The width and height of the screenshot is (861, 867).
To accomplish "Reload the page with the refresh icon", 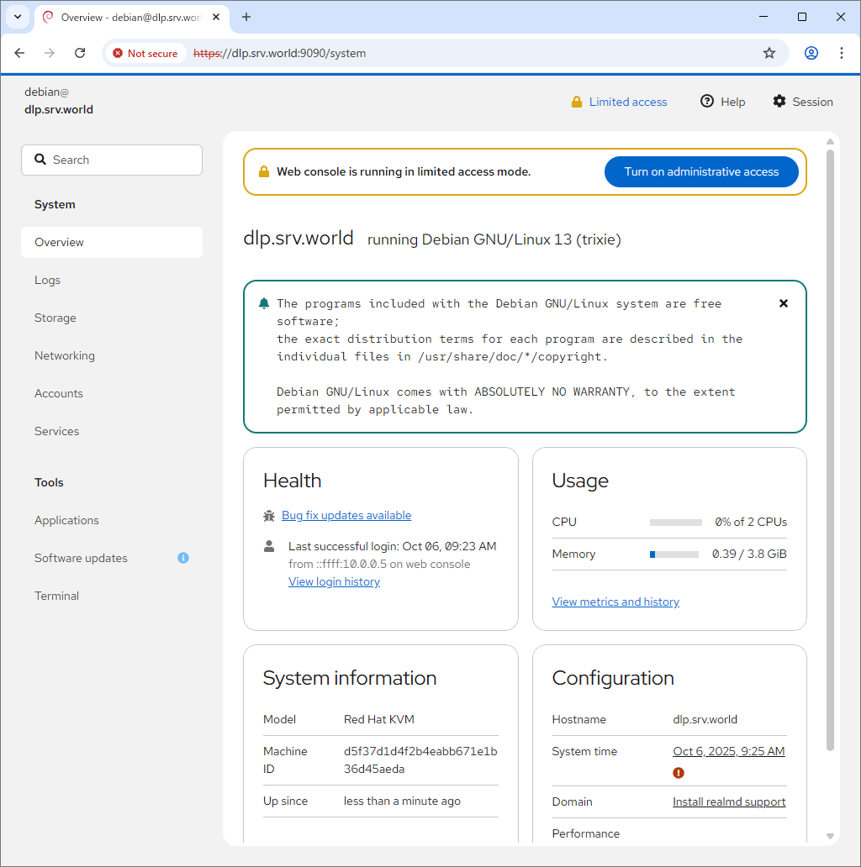I will coord(80,53).
